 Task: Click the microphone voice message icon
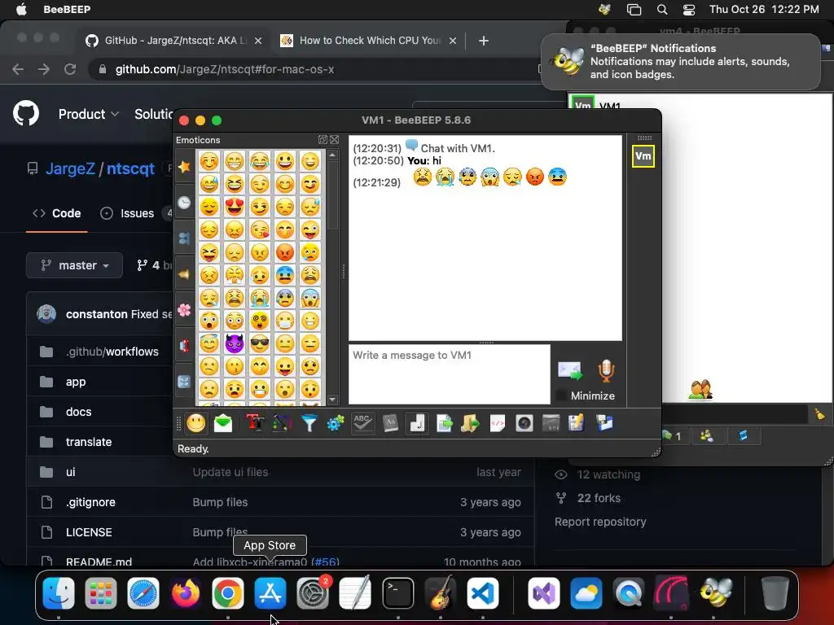click(x=606, y=370)
